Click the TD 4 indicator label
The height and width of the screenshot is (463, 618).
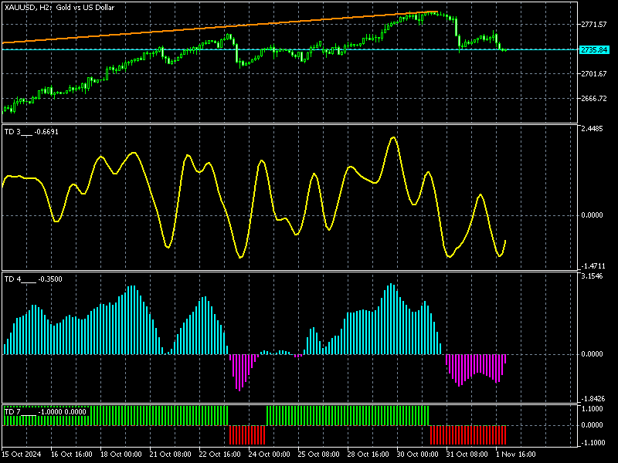(33, 279)
